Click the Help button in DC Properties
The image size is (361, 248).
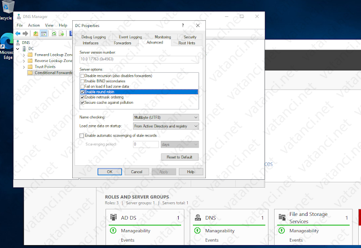191,171
